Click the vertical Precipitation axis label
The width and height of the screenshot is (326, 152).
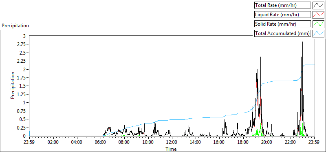tap(13, 85)
